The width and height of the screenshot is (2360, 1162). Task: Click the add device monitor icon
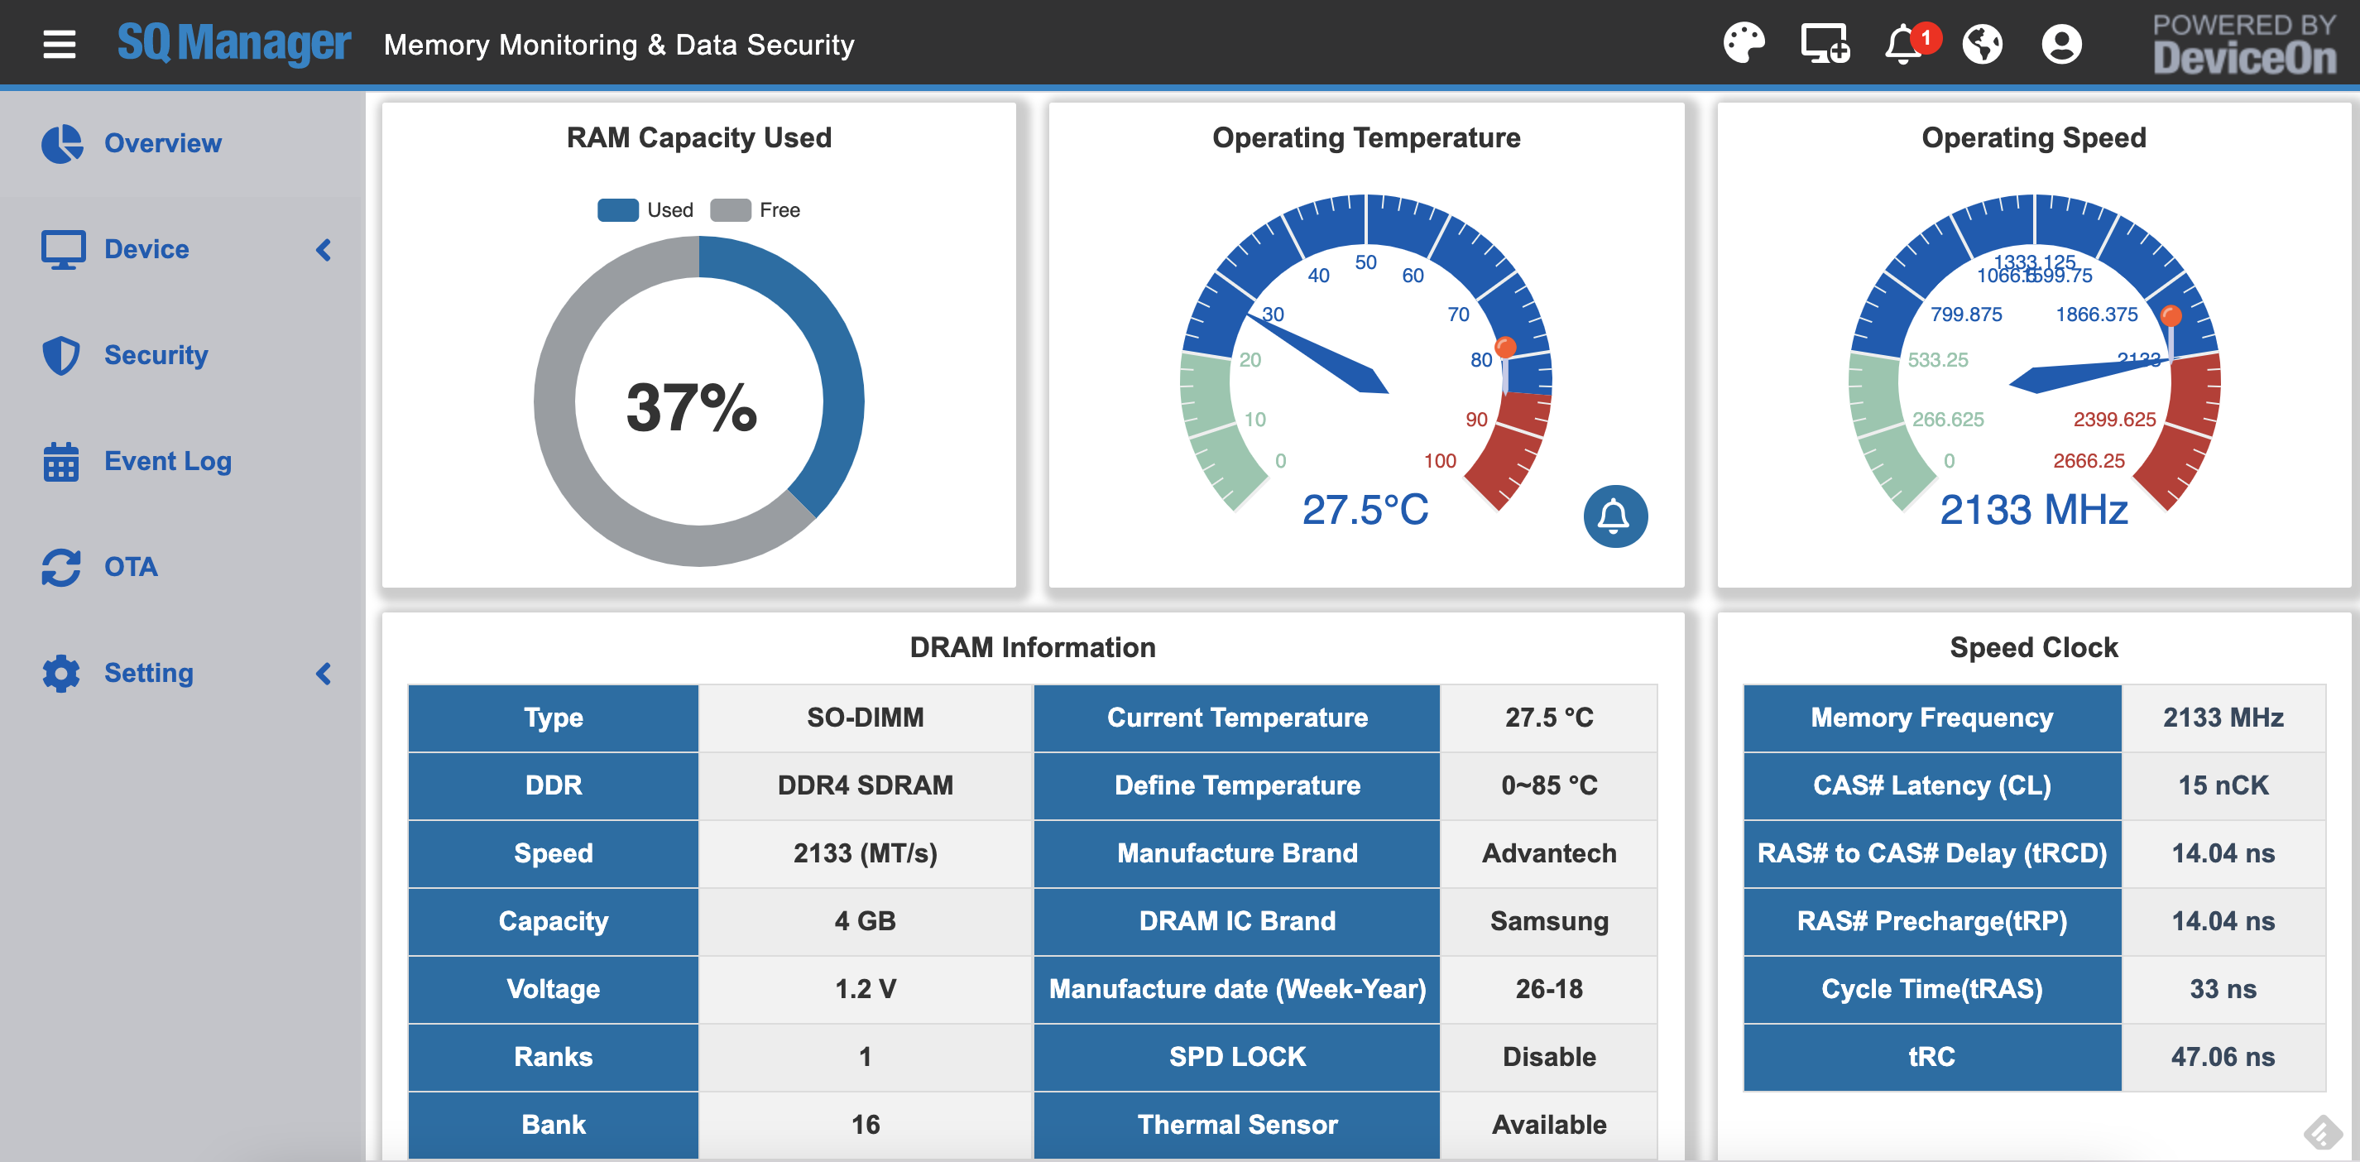coord(1823,43)
